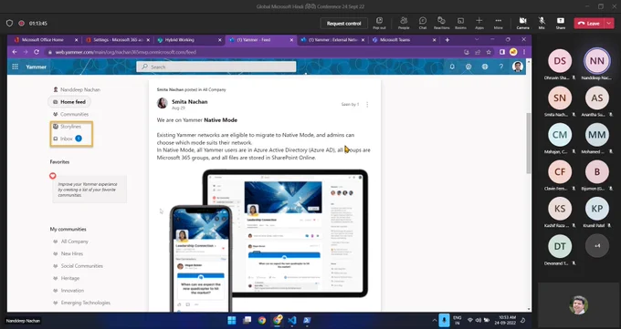Open Smita Nachan's post author name
The height and width of the screenshot is (329, 621).
(189, 102)
